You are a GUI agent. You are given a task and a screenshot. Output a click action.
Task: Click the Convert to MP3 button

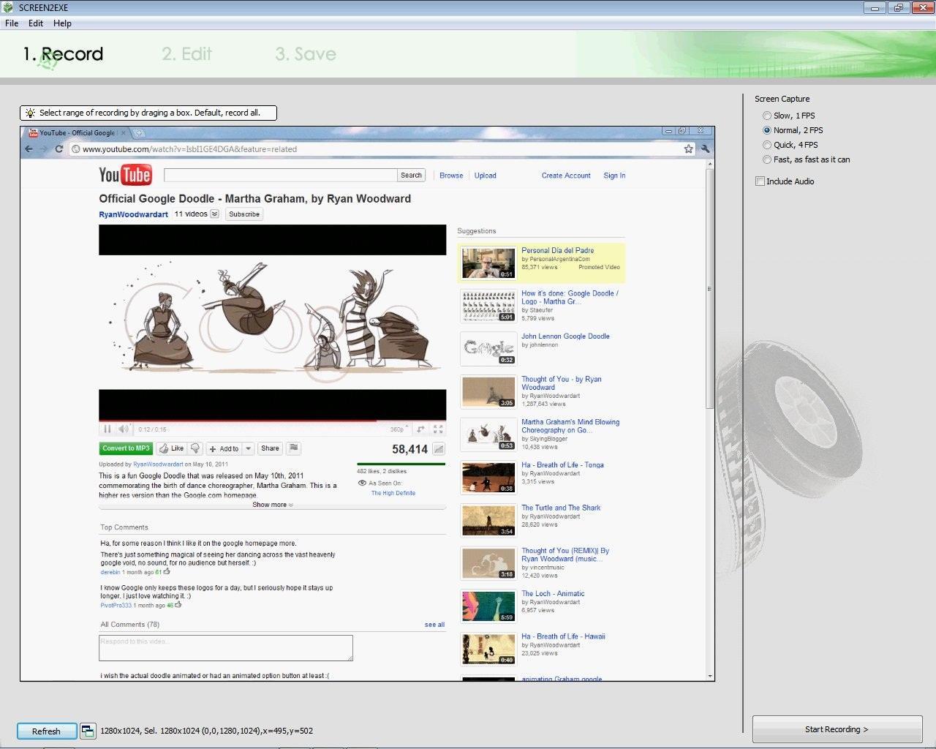tap(126, 448)
